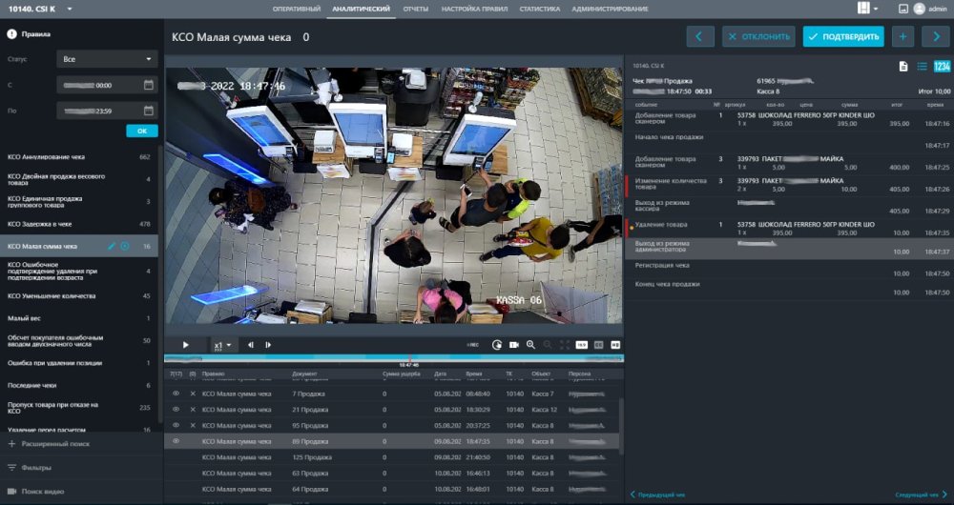Toggle the 1234 numeric receipt view
The image size is (954, 505).
942,66
